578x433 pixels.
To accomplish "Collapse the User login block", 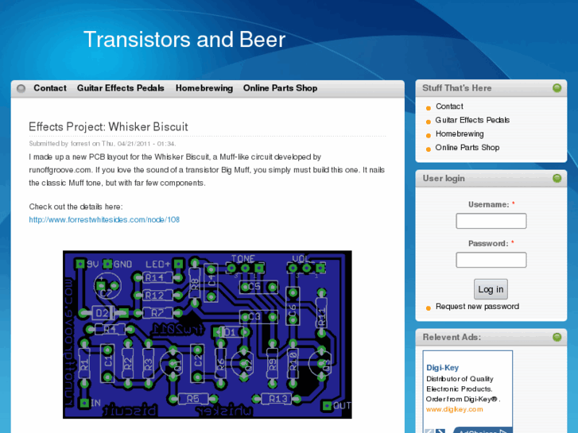I will click(x=557, y=178).
